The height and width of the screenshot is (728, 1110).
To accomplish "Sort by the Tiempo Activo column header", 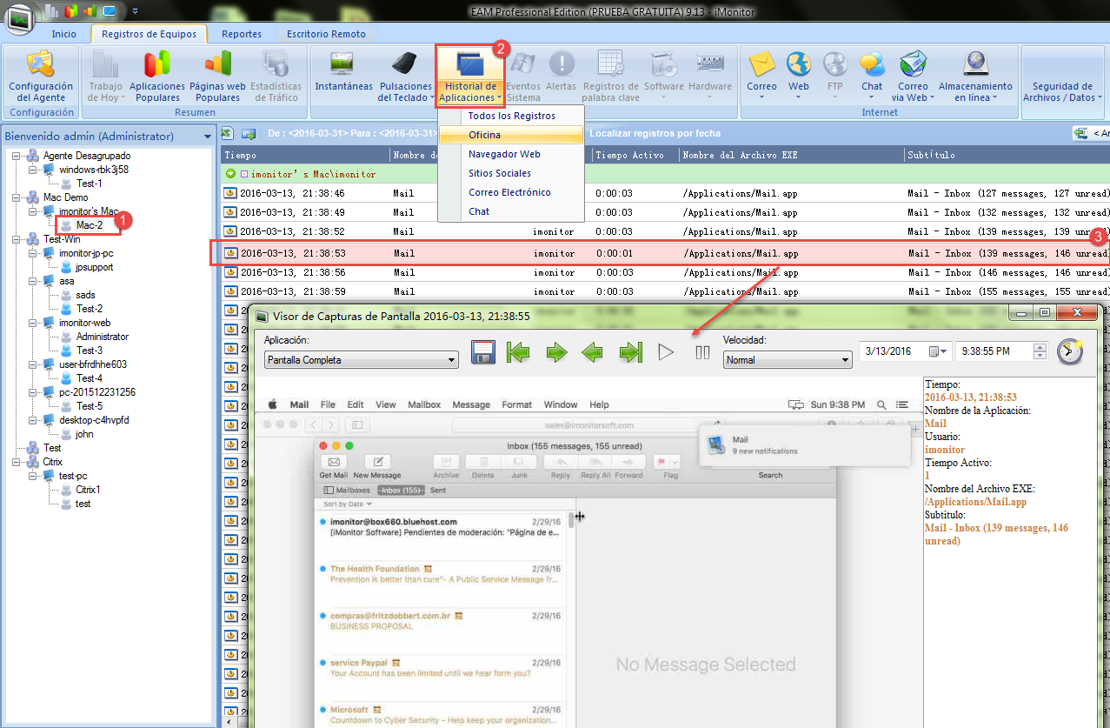I will [634, 155].
